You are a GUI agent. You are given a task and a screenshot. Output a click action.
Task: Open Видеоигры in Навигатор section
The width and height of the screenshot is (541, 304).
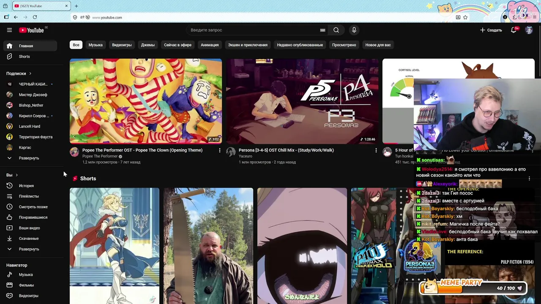coord(30,296)
